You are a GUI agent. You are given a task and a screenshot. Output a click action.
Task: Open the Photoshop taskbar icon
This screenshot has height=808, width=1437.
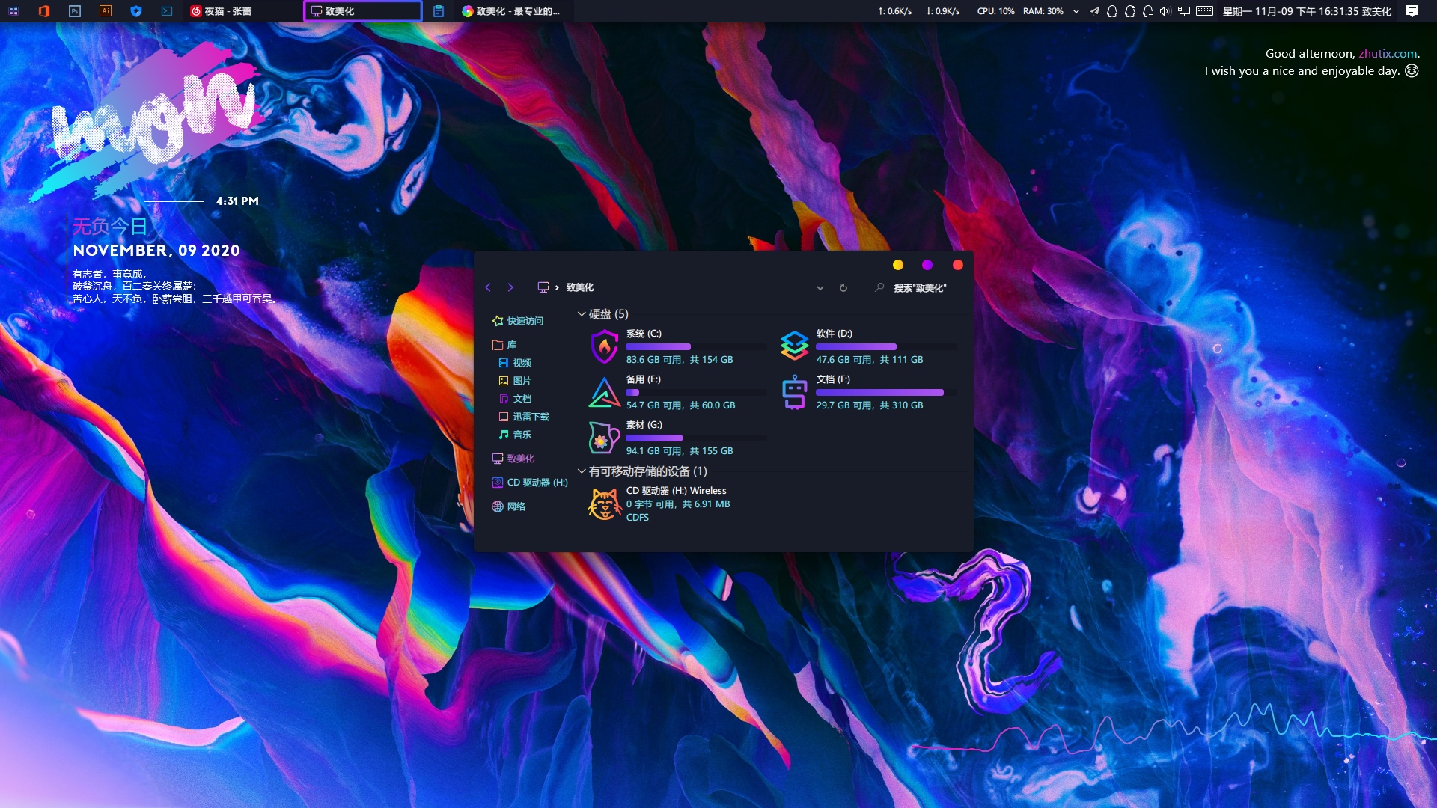(x=74, y=11)
